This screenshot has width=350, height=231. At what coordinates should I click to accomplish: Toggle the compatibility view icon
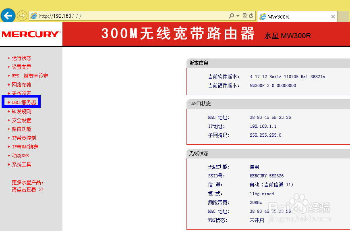pyautogui.click(x=244, y=16)
